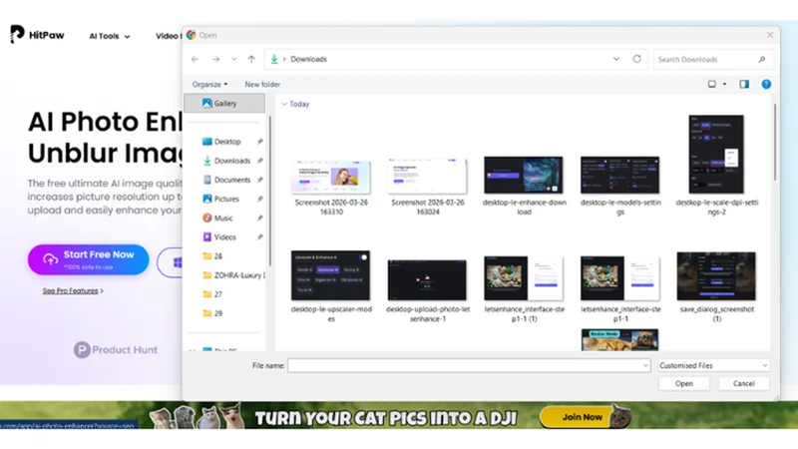Select Screenshot 2026-03-26 163024 file
The height and width of the screenshot is (449, 798).
click(x=428, y=187)
